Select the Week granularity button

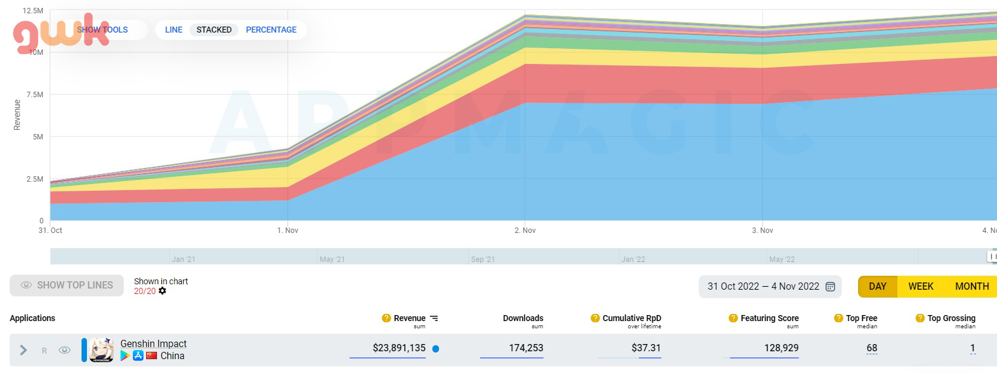(920, 287)
